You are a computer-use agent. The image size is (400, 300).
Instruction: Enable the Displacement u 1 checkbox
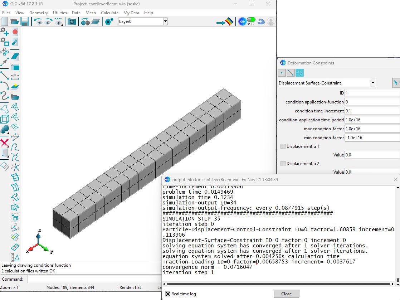pyautogui.click(x=283, y=146)
